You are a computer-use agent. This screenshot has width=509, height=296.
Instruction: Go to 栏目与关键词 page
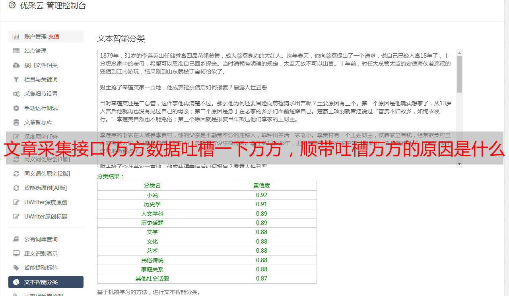[x=46, y=79]
